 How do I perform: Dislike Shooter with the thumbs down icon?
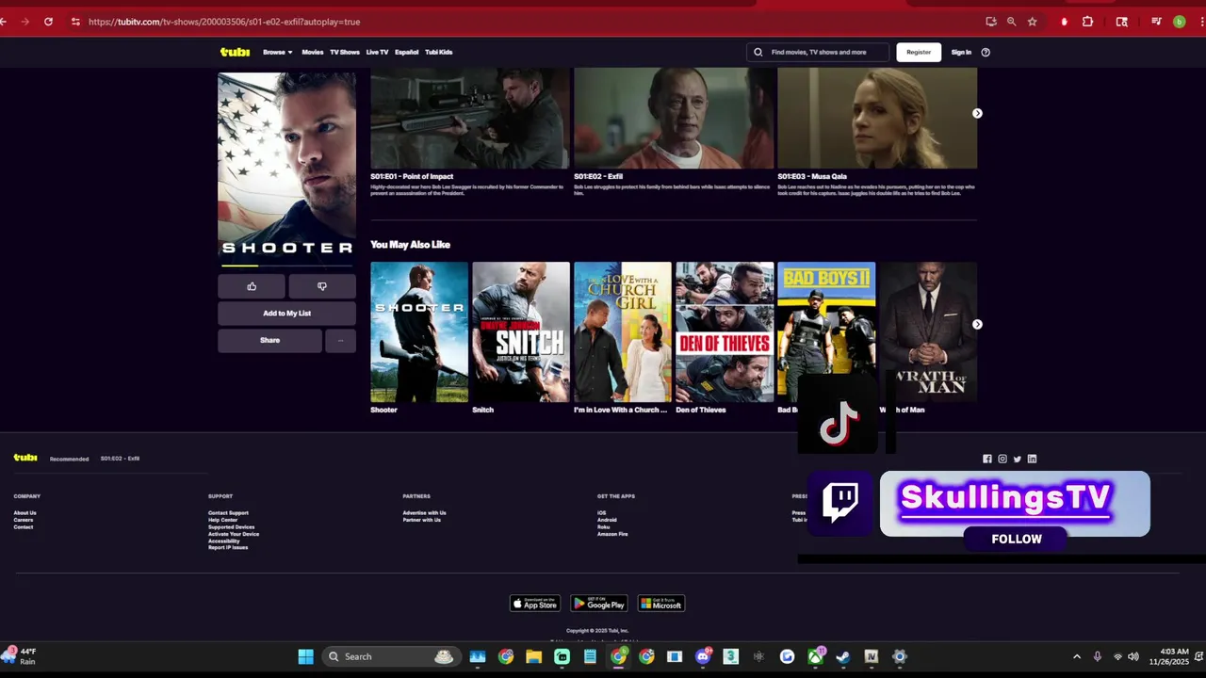click(x=322, y=286)
